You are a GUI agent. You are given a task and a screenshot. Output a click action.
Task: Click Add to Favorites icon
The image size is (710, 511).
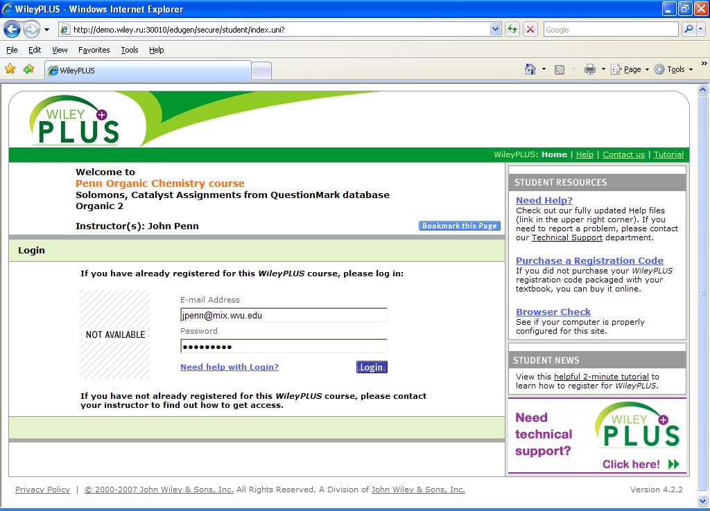[29, 69]
